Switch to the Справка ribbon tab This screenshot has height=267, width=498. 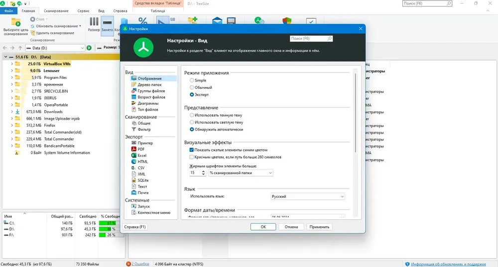point(120,11)
